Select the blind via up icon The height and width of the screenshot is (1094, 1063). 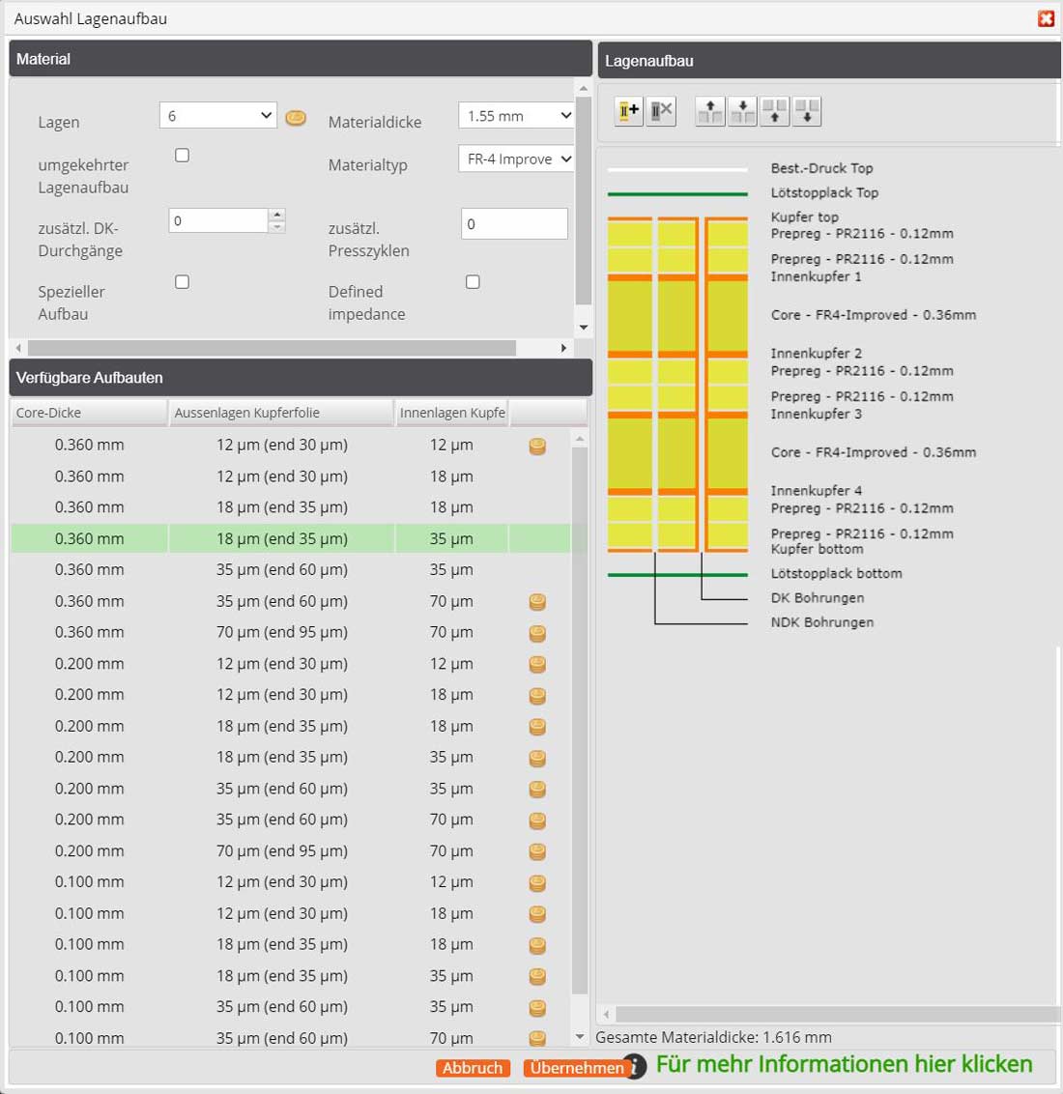coord(774,110)
